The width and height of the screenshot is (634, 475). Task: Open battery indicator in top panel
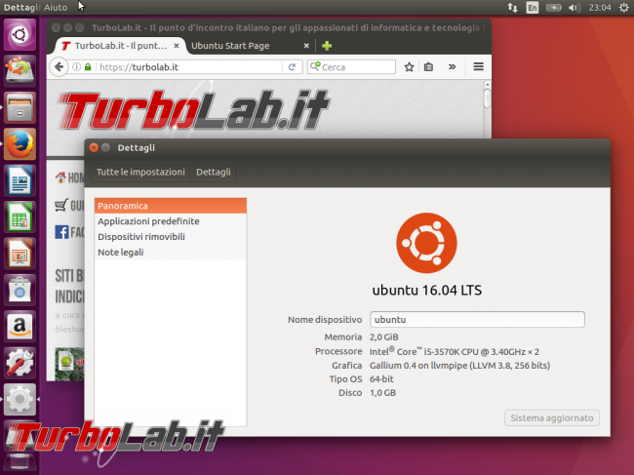[x=554, y=8]
